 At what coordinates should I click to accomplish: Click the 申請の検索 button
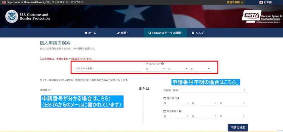pyautogui.click(x=238, y=127)
